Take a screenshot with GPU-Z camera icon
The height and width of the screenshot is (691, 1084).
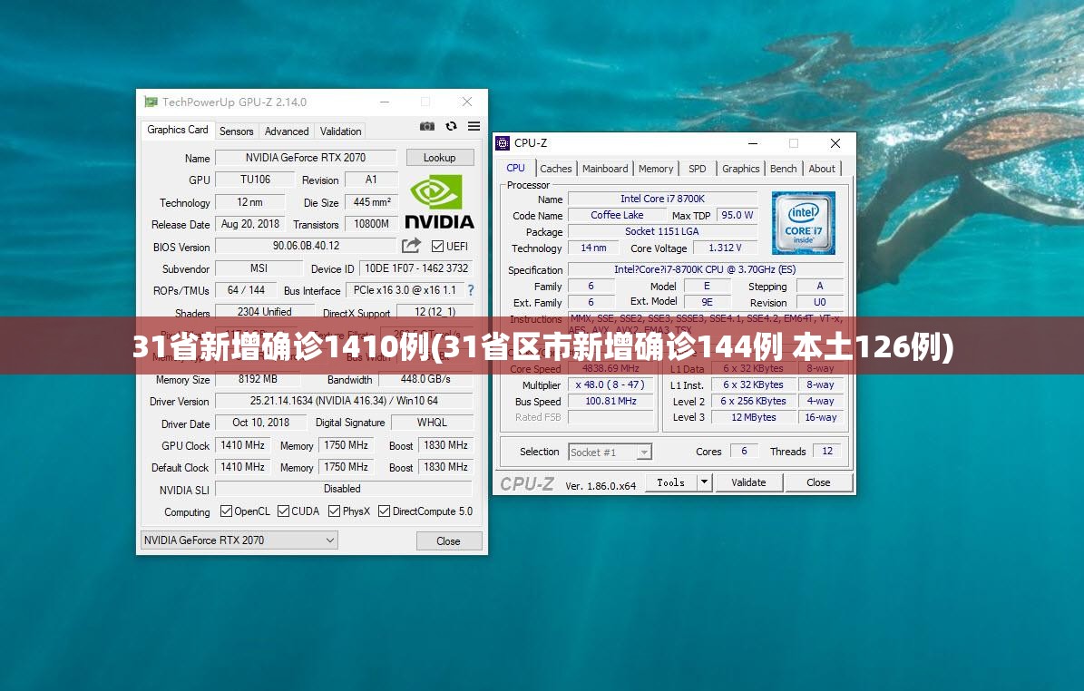pyautogui.click(x=427, y=126)
